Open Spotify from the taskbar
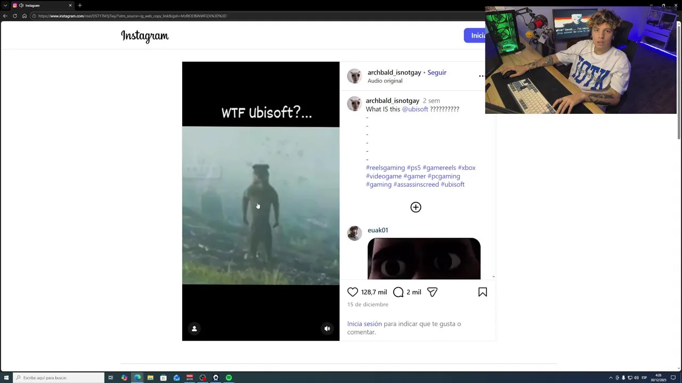The height and width of the screenshot is (383, 682). (x=229, y=378)
